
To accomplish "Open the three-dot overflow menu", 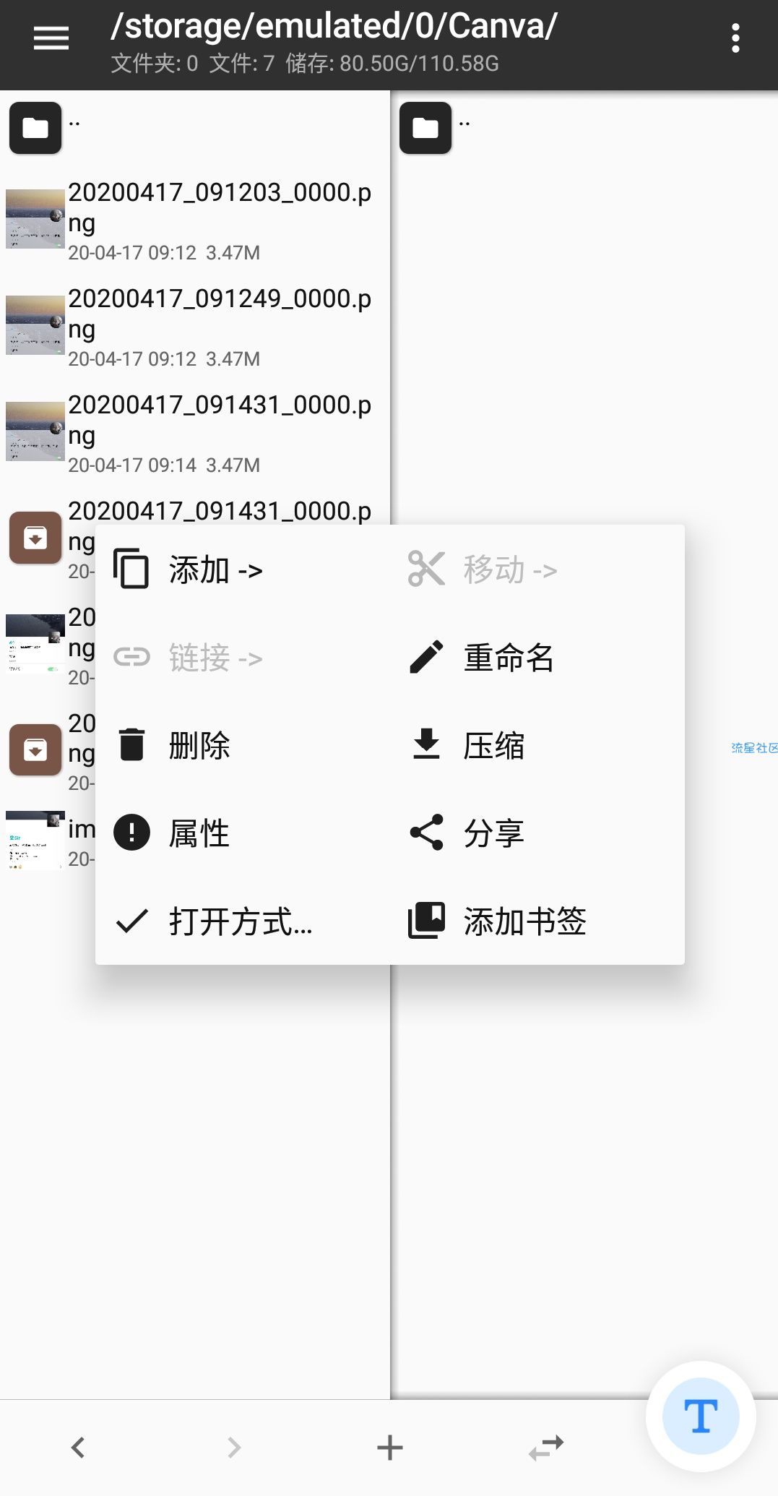I will point(735,38).
